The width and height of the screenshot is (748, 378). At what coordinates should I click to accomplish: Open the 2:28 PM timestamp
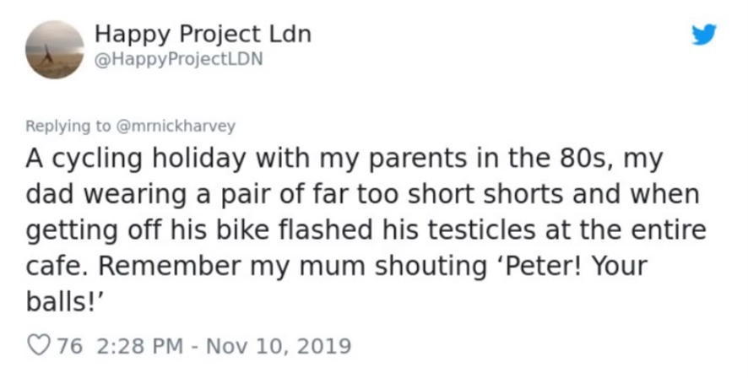point(140,346)
